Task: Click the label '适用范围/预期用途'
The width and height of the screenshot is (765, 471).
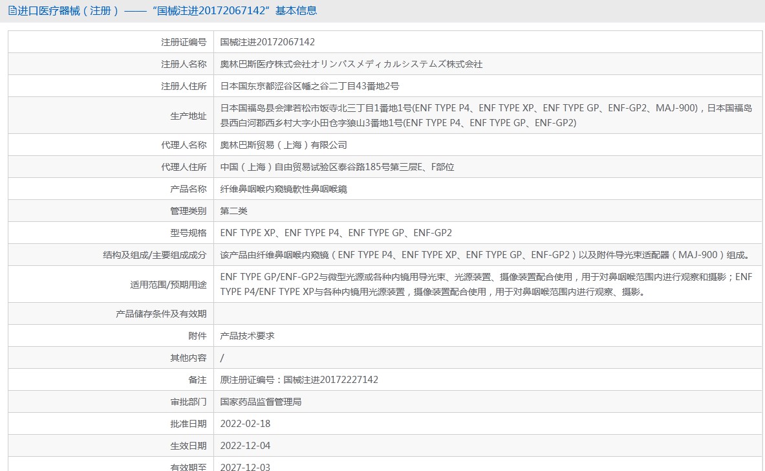Action: [x=168, y=285]
